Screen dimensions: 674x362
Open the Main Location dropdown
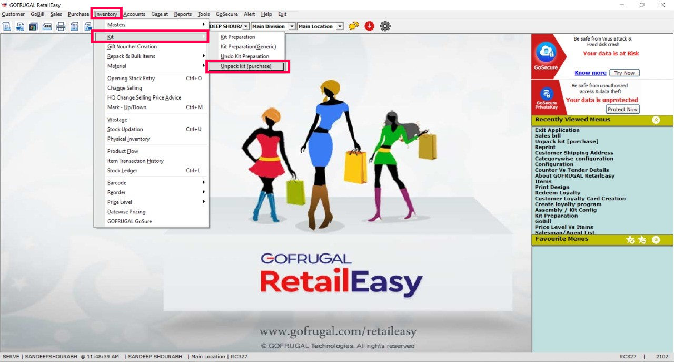coord(340,26)
